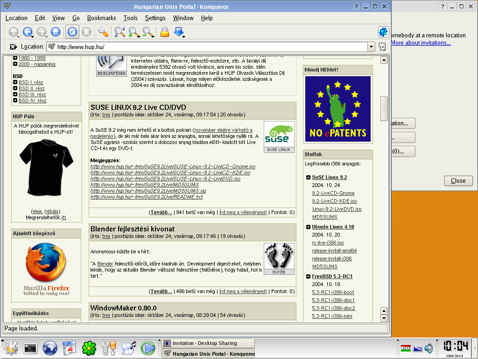Viewport: 478px width, 359px height.
Task: Open the '2000 - napjainkig' sidebar link
Action: pyautogui.click(x=37, y=64)
